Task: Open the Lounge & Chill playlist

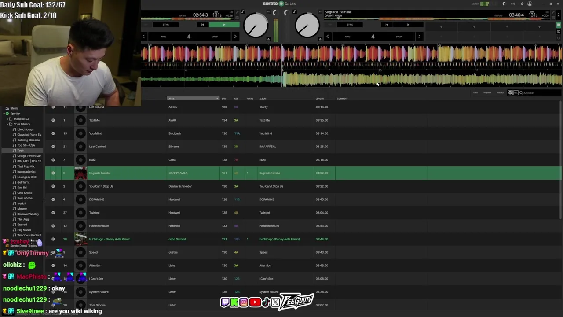Action: pyautogui.click(x=27, y=177)
